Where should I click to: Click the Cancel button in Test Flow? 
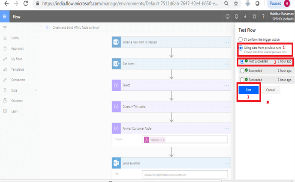[271, 90]
